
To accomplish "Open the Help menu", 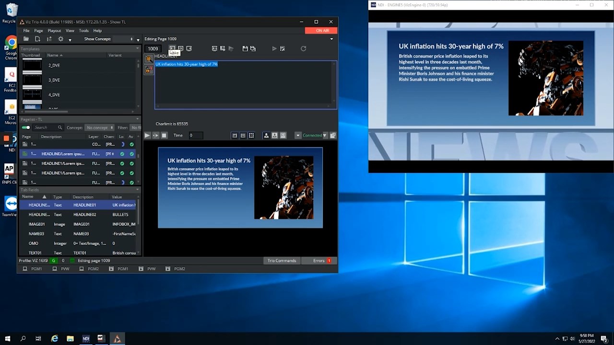I will (x=97, y=31).
